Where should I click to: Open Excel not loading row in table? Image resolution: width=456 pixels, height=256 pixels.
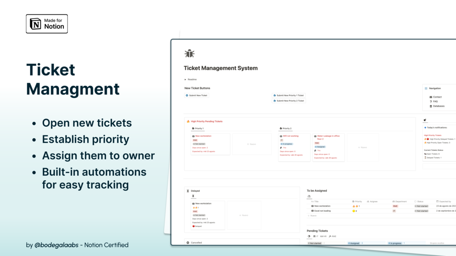point(322,211)
